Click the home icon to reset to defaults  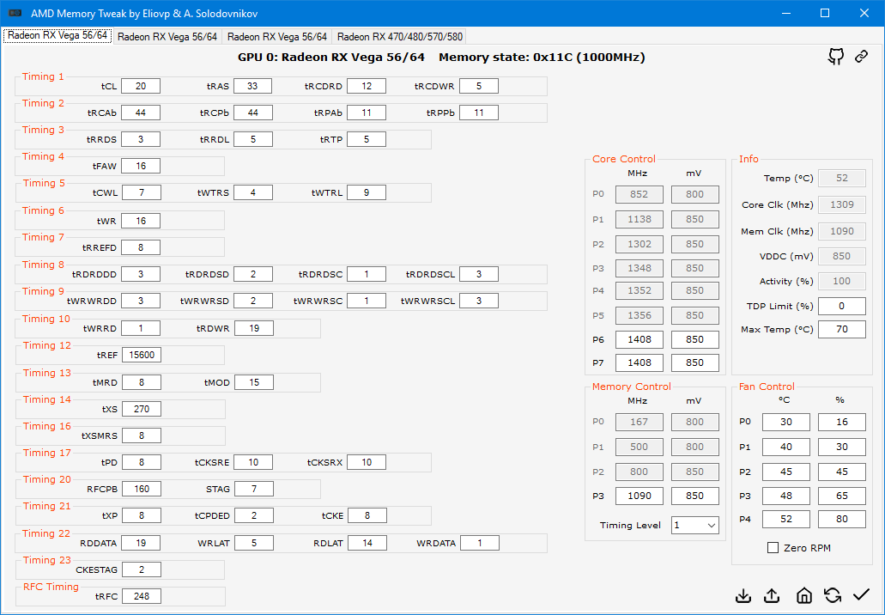coord(803,595)
